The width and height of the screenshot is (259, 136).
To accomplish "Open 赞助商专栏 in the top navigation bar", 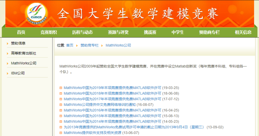I will (209, 32).
